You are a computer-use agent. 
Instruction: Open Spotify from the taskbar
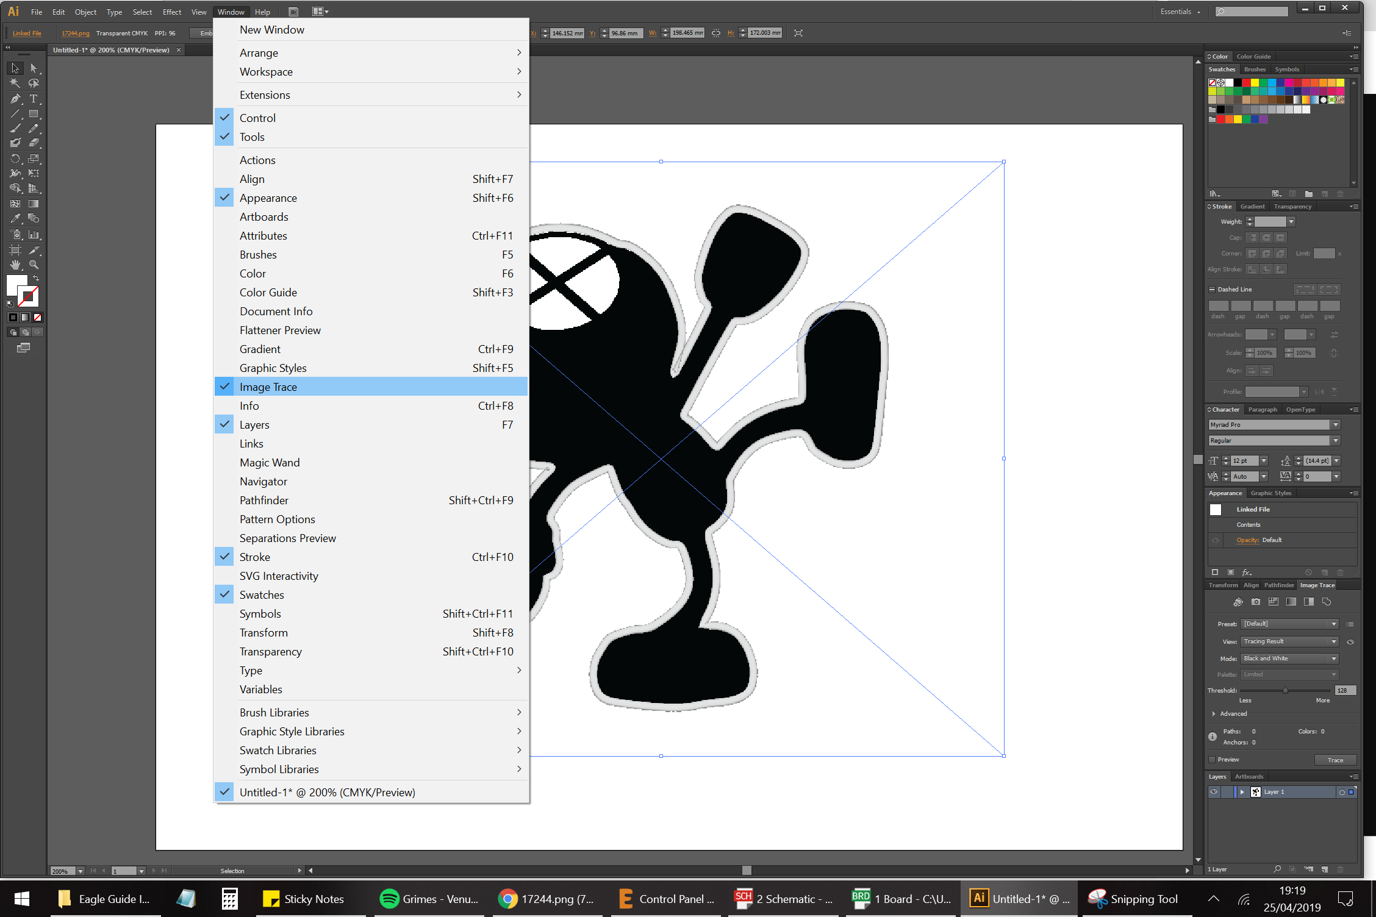tap(430, 899)
